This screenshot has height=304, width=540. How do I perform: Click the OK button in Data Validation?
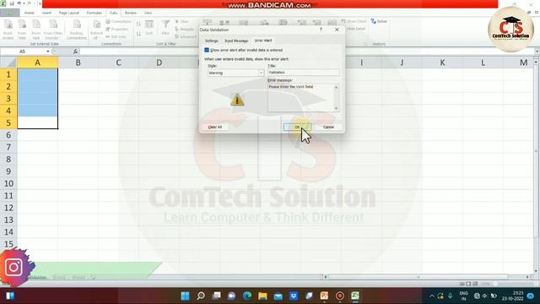point(297,127)
